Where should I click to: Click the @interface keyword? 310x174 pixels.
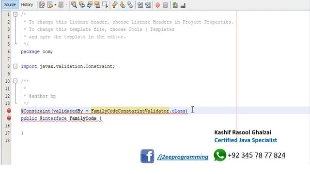[x=53, y=118]
